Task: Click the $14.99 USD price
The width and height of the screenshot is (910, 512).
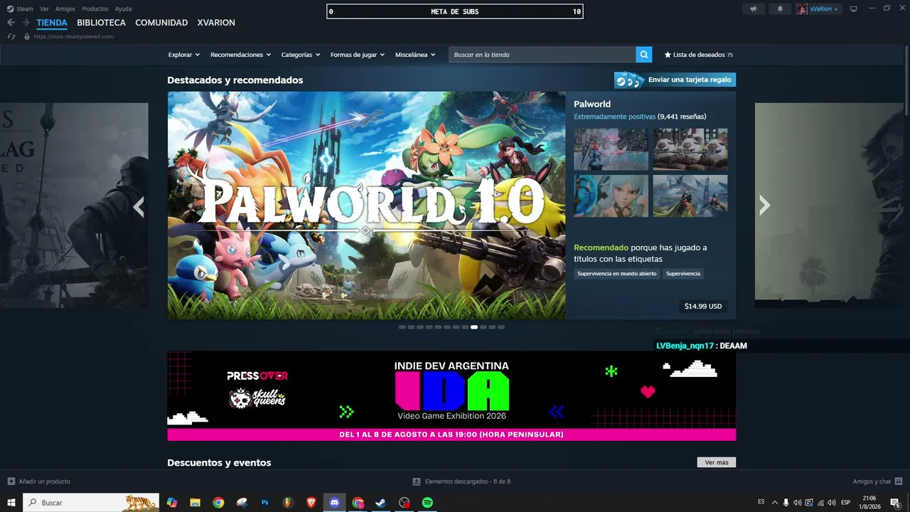Action: tap(703, 306)
